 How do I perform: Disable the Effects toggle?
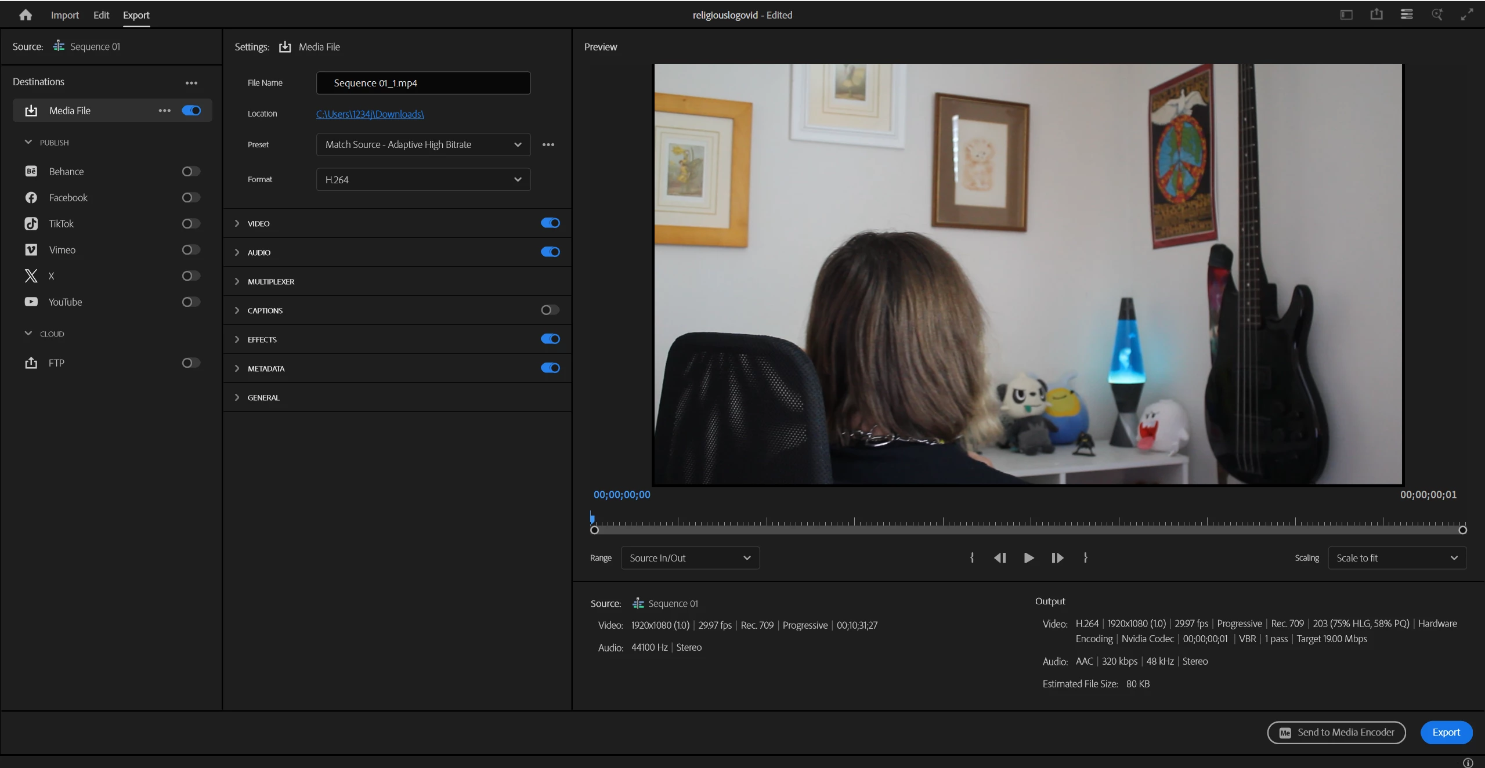pyautogui.click(x=550, y=339)
